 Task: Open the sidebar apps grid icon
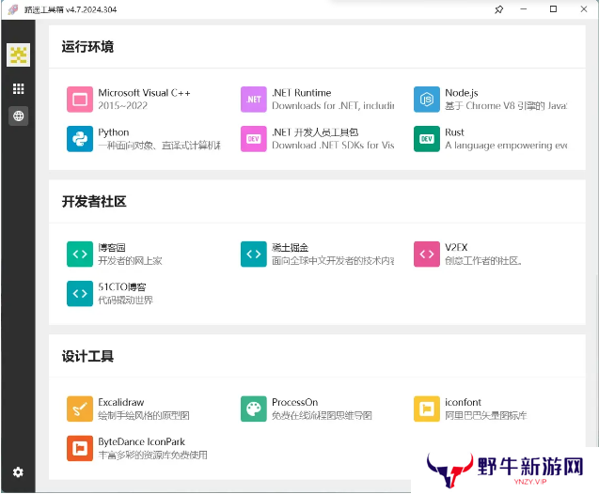19,88
